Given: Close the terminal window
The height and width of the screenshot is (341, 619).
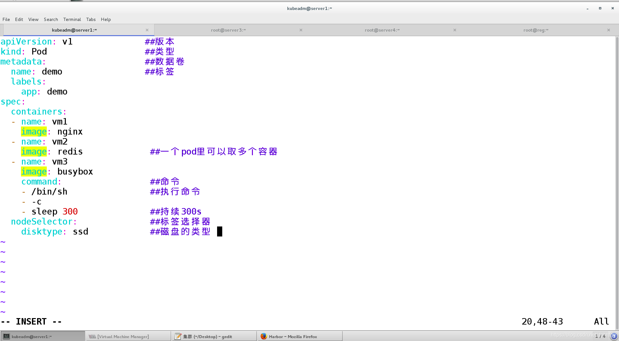Looking at the screenshot, I should click(x=613, y=8).
